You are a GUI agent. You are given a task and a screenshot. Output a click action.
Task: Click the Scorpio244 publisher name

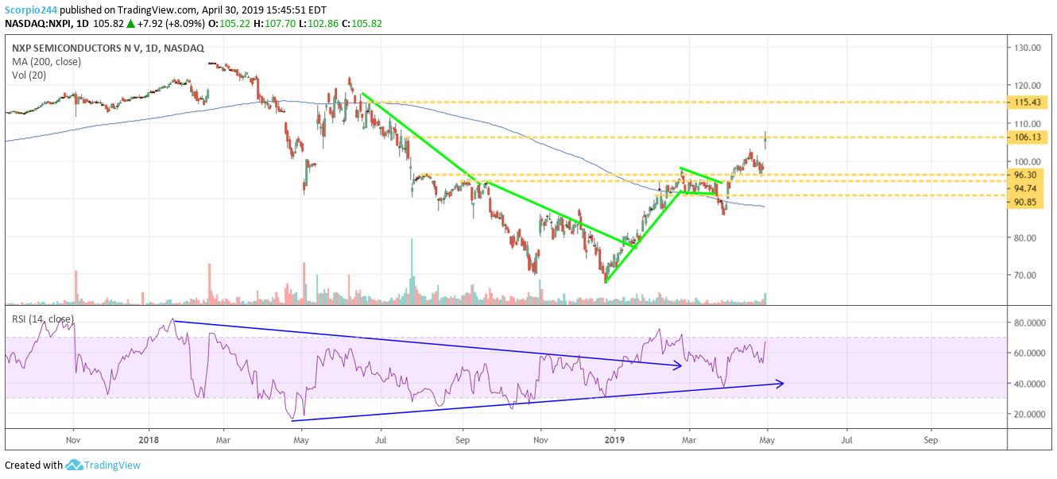[29, 11]
